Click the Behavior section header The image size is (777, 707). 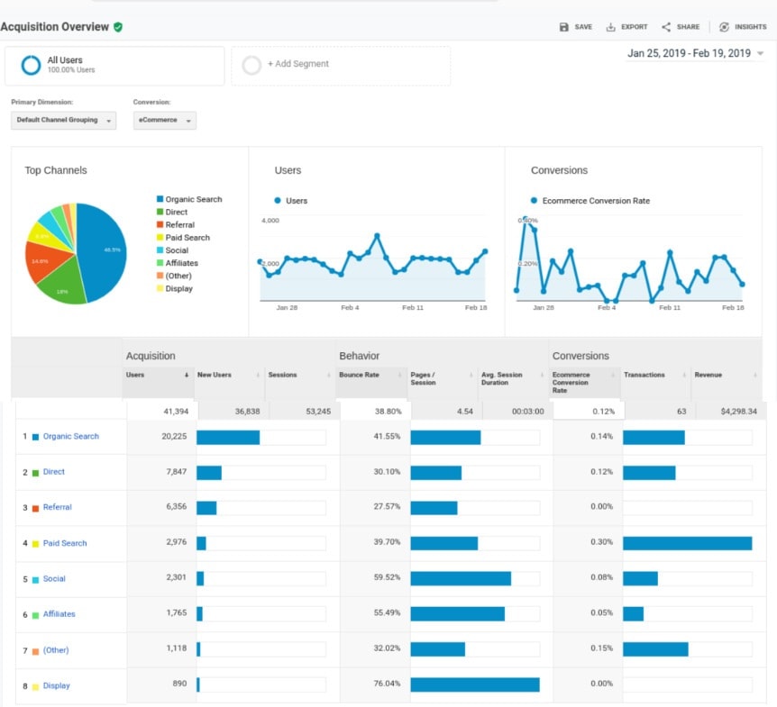[x=360, y=356]
